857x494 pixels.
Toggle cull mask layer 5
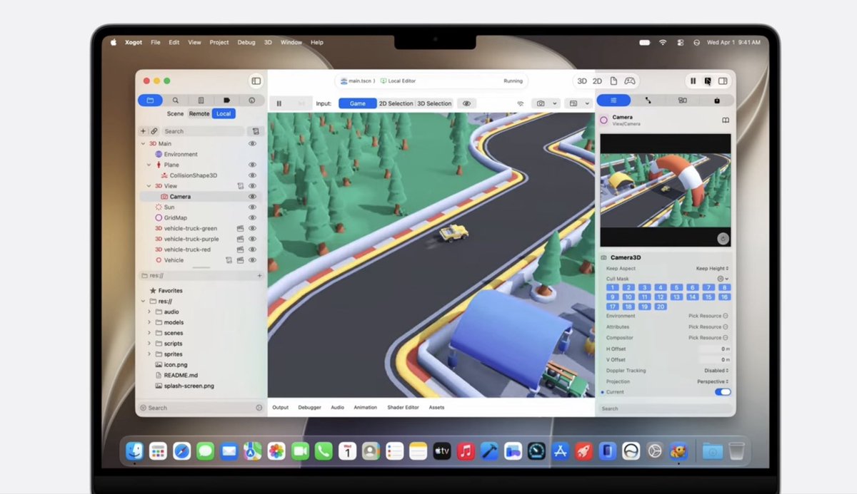tap(676, 287)
